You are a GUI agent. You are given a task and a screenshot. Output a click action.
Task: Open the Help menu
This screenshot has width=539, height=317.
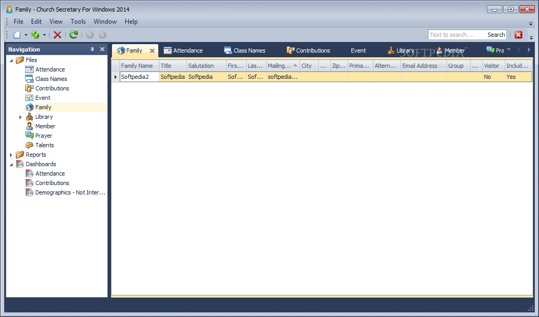point(131,22)
